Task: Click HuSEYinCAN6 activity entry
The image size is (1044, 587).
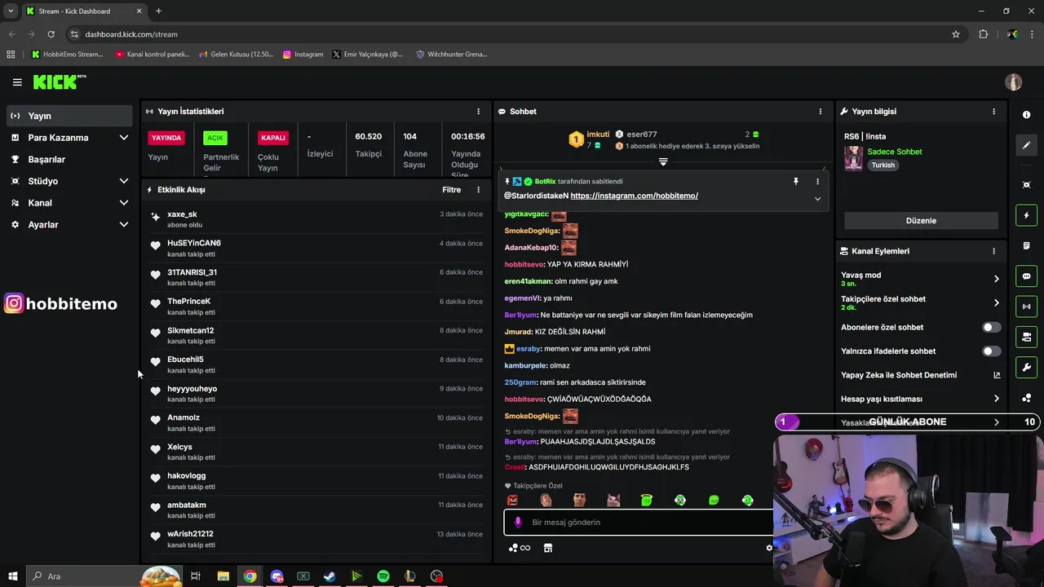Action: pyautogui.click(x=316, y=248)
